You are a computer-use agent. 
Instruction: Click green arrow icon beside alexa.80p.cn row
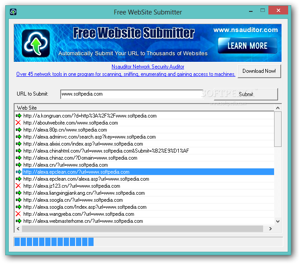(x=18, y=130)
